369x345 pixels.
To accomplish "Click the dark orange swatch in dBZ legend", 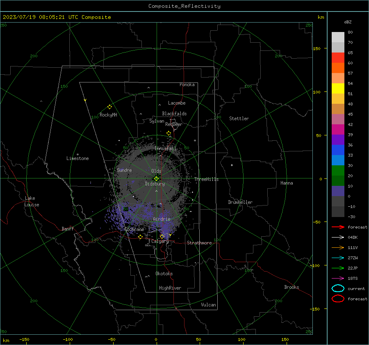I will tap(338, 68).
